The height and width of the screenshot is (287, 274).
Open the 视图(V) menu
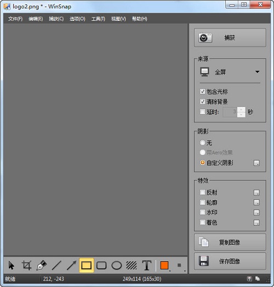point(118,19)
